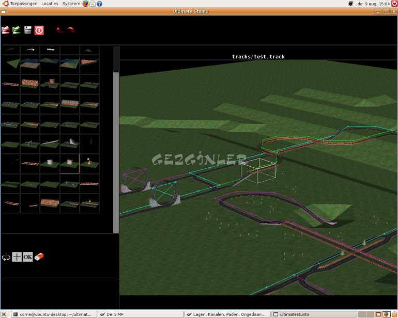Click the tracks/test.track title text
This screenshot has height=318, width=398.
(x=258, y=57)
